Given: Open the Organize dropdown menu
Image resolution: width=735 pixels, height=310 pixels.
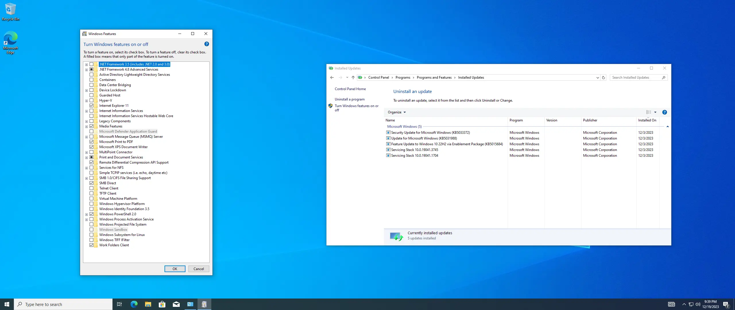Looking at the screenshot, I should [x=396, y=112].
